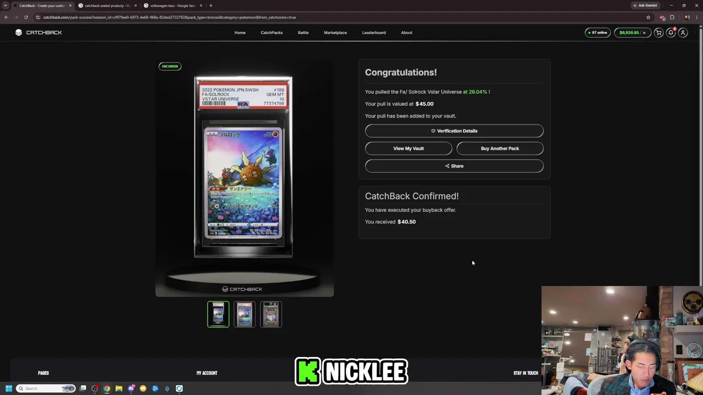Screen dimensions: 703x395
Task: Select the CatchBack browser tab
Action: point(42,5)
